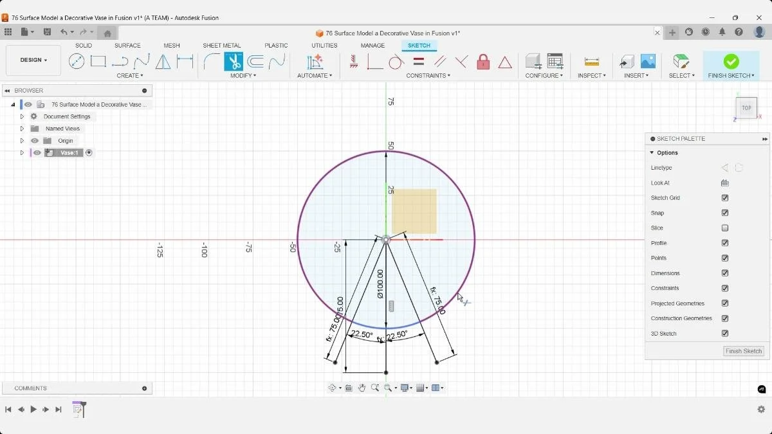Click the TOP face of the ViewCube
Screen dimensions: 772x434
tap(746, 108)
